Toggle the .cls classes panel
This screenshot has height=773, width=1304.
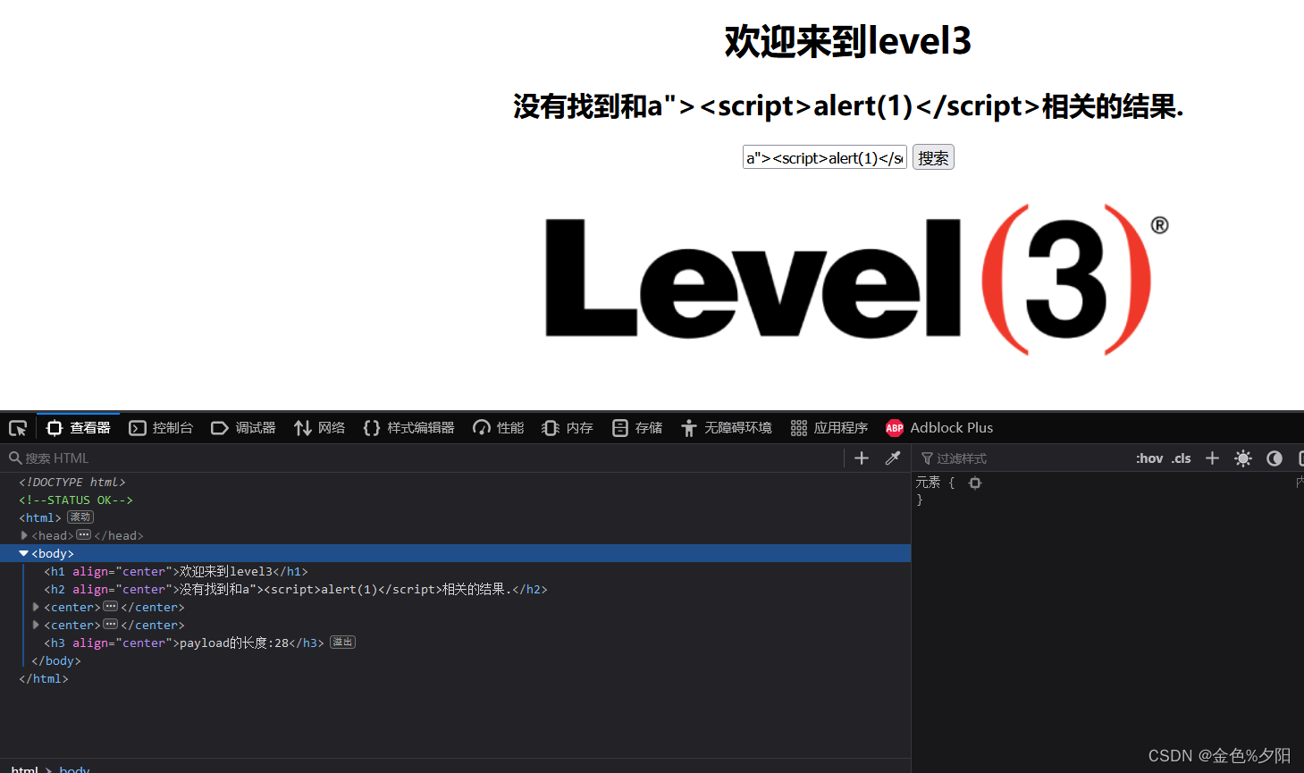point(1182,458)
